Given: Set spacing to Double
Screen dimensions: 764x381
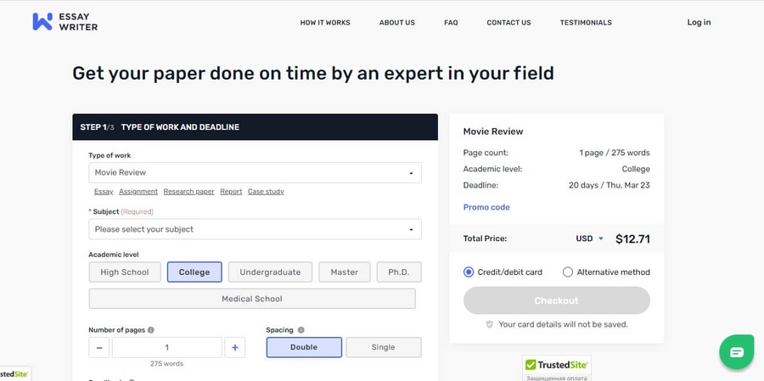Looking at the screenshot, I should point(304,347).
